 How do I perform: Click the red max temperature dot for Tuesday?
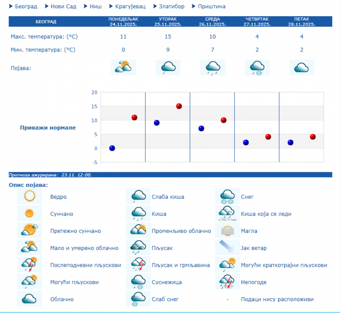coord(179,106)
